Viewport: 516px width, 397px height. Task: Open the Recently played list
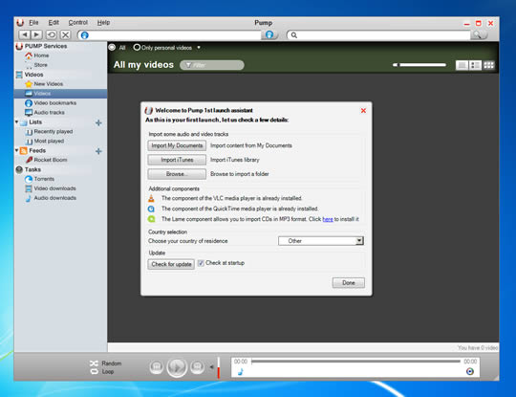click(53, 131)
